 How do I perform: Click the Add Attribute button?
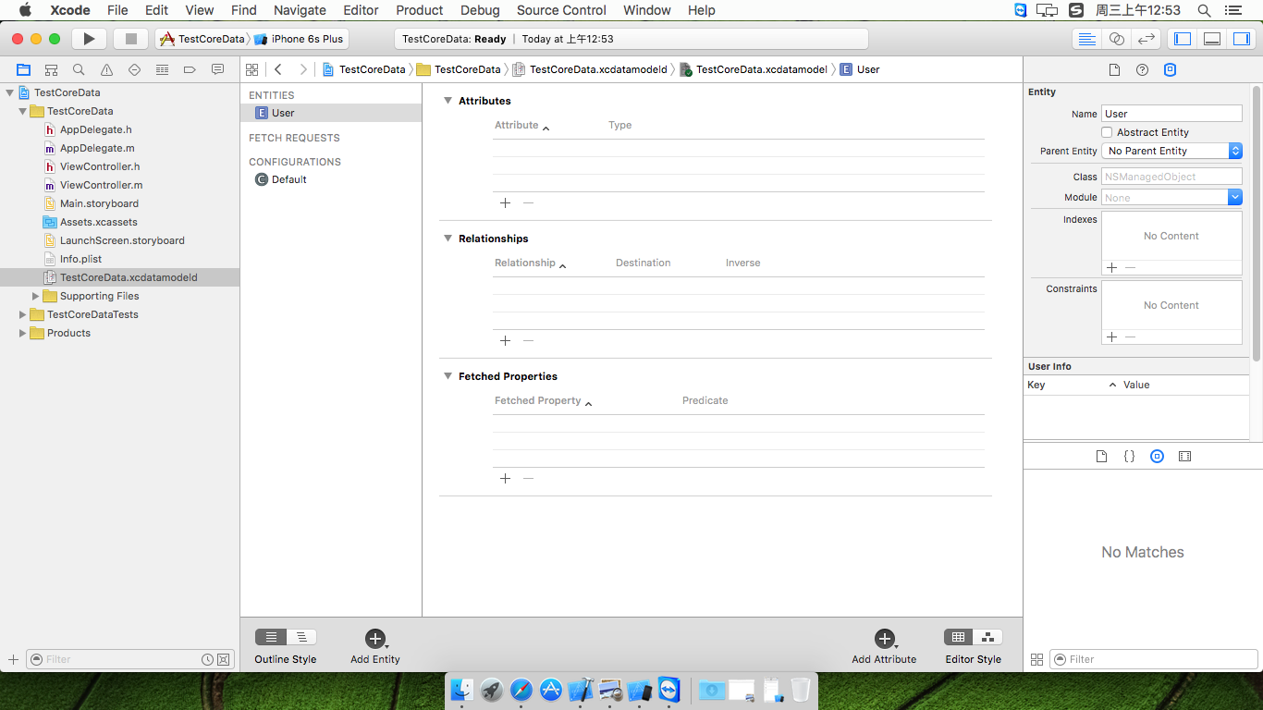tap(884, 646)
